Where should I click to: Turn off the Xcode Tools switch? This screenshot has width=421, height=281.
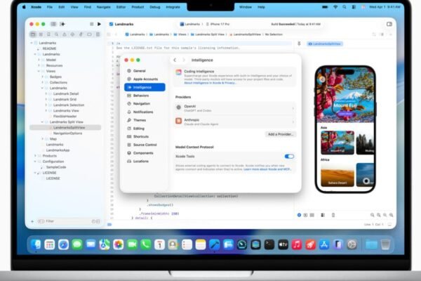(x=289, y=156)
